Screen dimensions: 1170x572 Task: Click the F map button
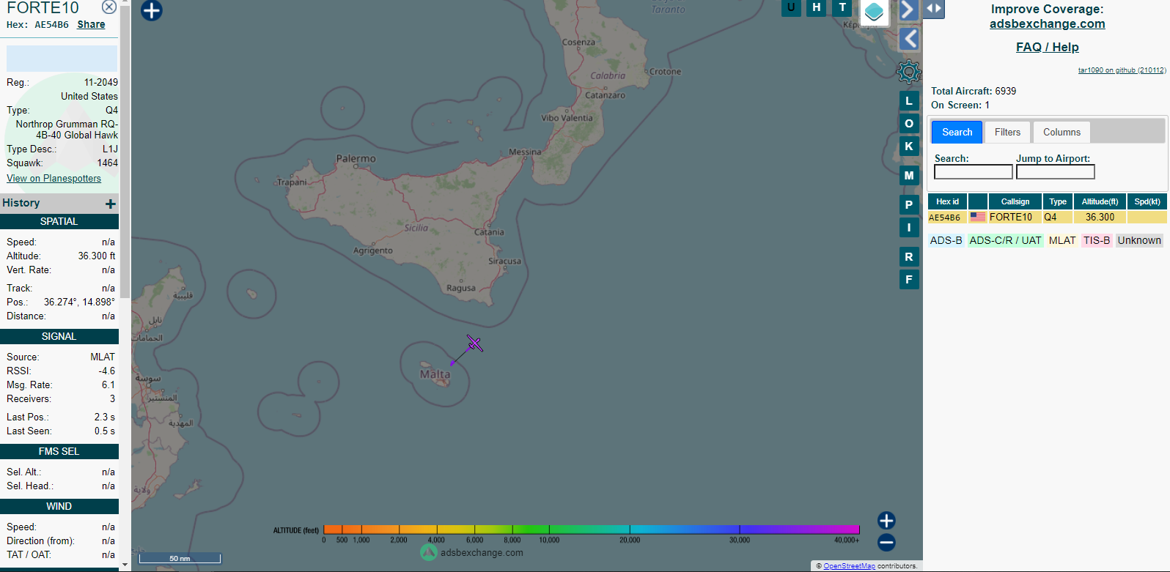909,280
